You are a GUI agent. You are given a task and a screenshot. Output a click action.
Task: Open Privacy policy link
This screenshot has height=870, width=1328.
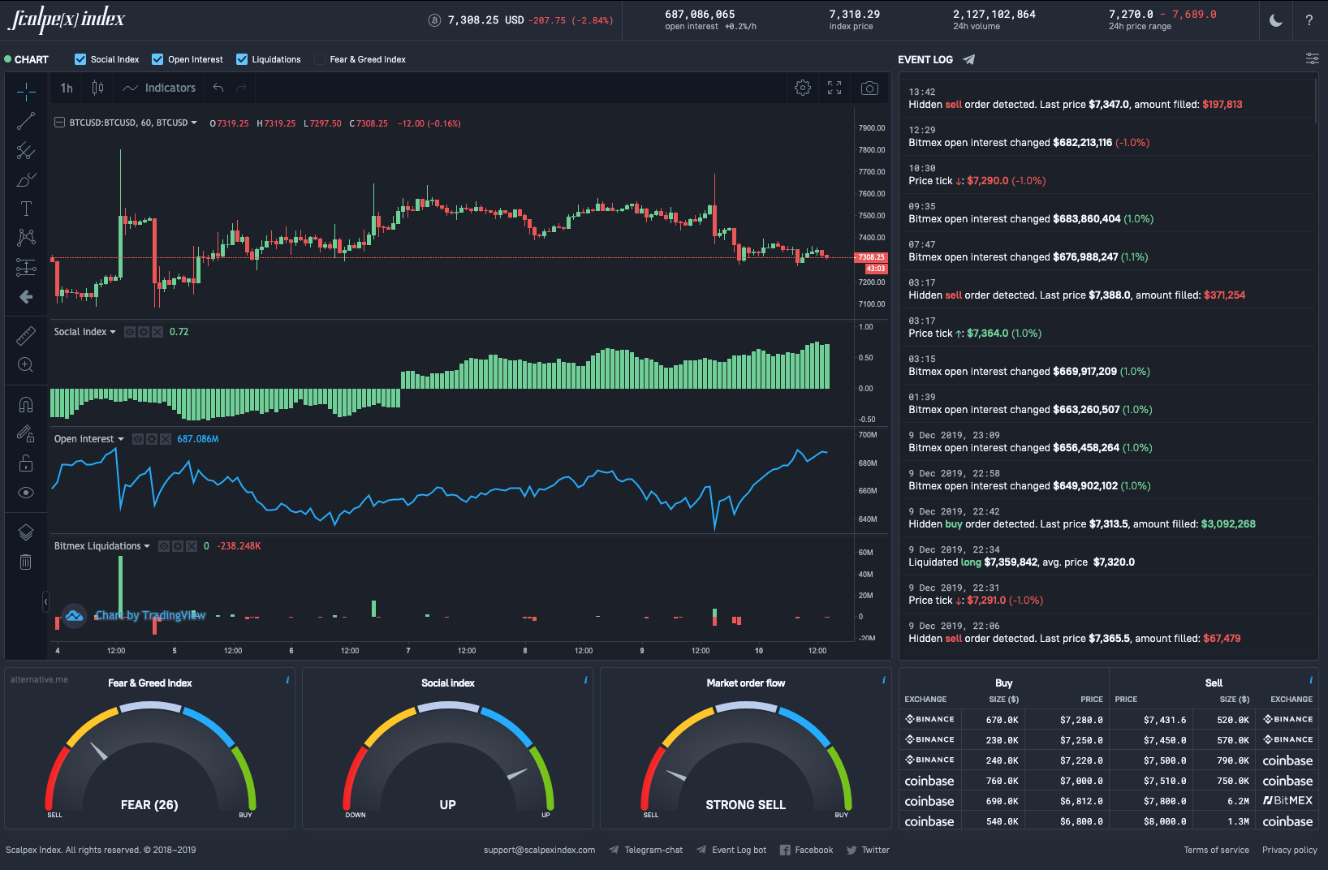point(1290,850)
